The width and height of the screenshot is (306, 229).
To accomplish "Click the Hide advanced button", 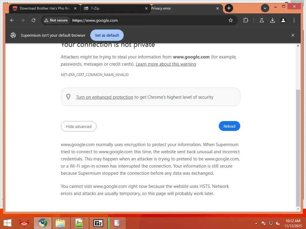I will tap(79, 126).
